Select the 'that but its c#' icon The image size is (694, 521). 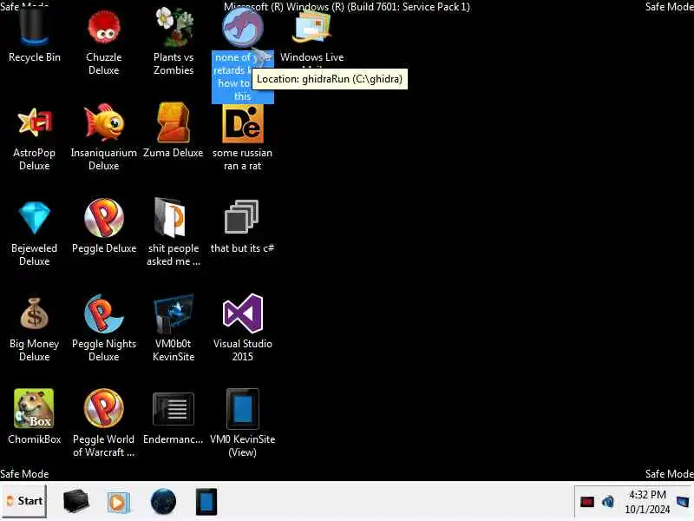tap(242, 217)
